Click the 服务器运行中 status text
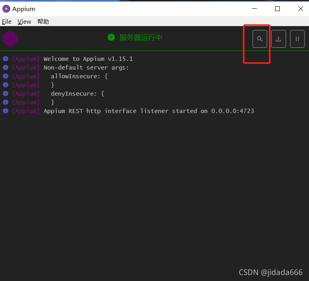This screenshot has width=309, height=281. (x=141, y=38)
